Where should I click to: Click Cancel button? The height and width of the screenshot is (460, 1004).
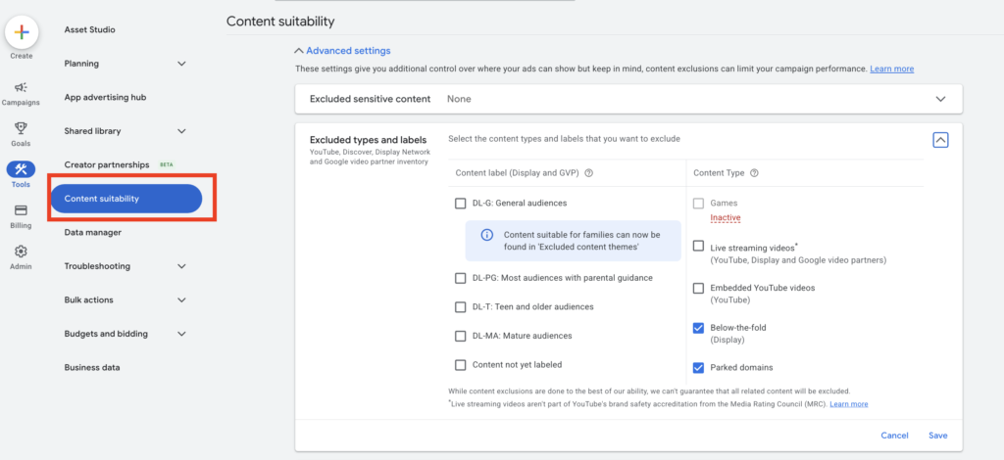[x=894, y=436]
